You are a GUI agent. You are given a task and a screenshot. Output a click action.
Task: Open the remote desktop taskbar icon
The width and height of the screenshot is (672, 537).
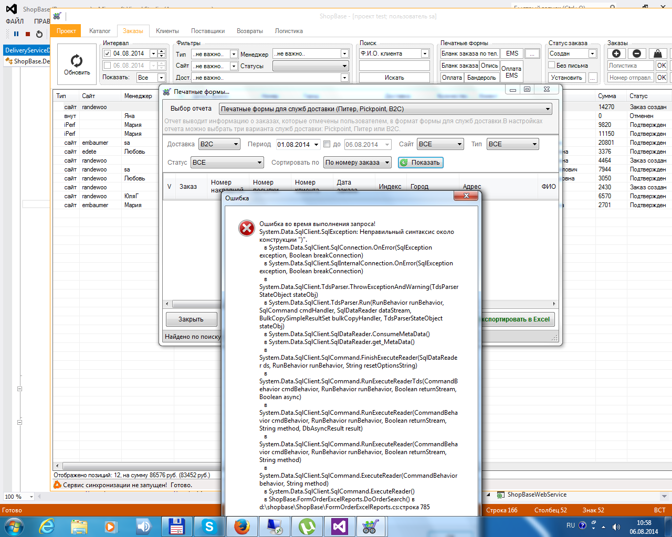[274, 526]
